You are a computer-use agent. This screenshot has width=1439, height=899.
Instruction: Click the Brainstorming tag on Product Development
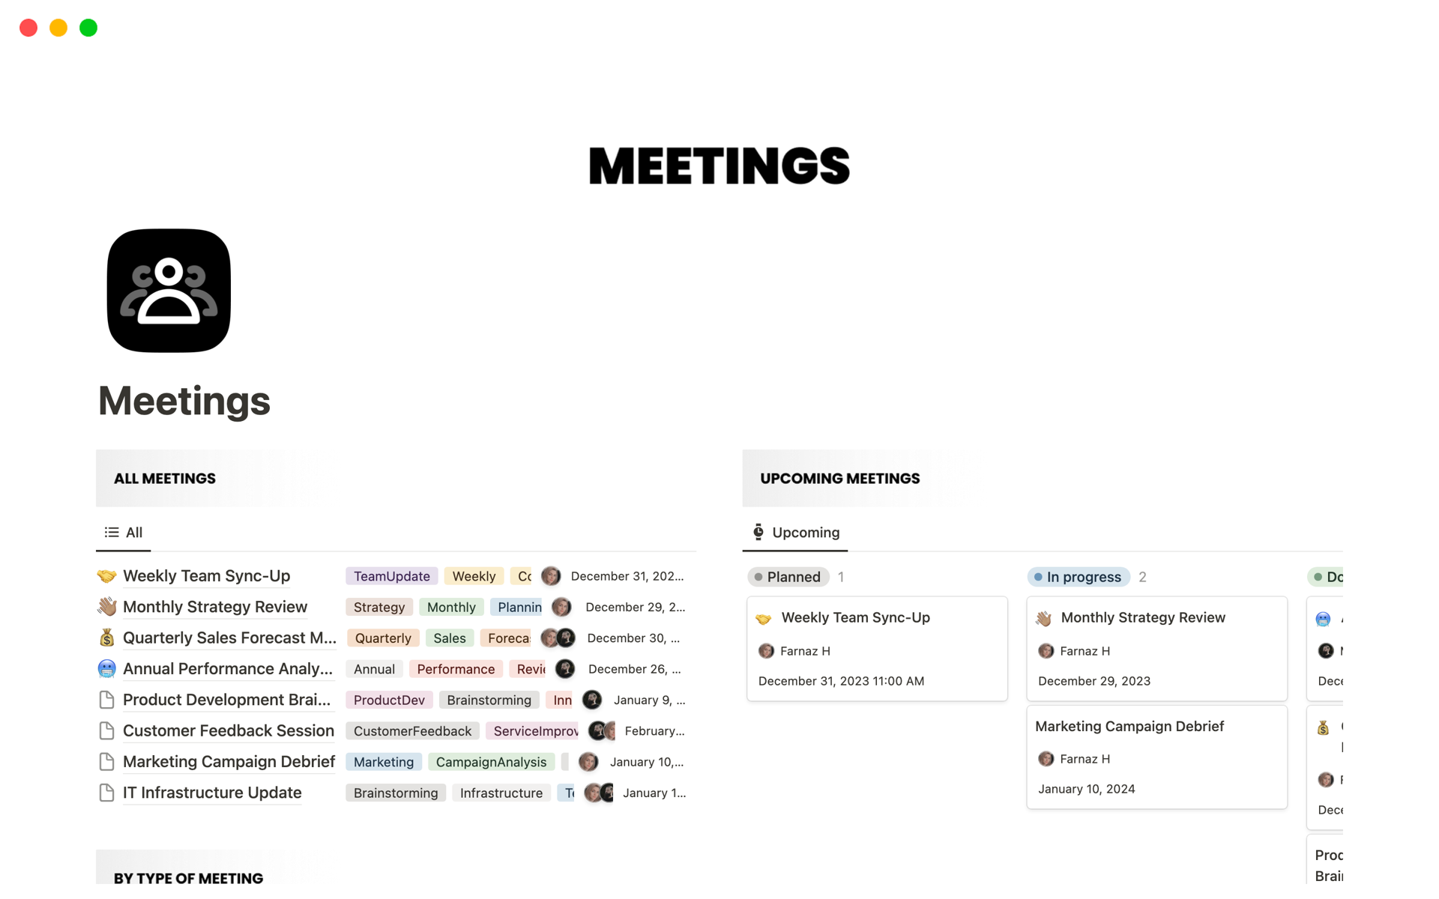[488, 699]
